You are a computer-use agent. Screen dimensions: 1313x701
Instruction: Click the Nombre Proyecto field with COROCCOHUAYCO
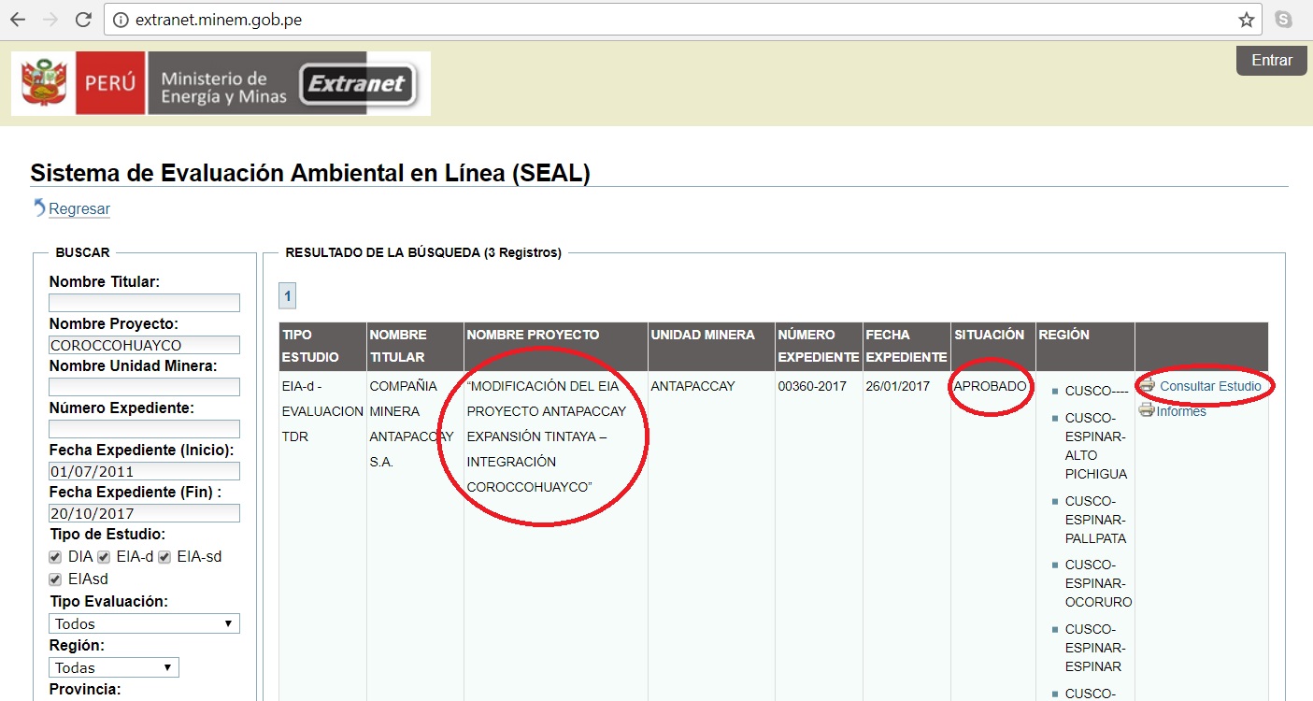(x=144, y=345)
